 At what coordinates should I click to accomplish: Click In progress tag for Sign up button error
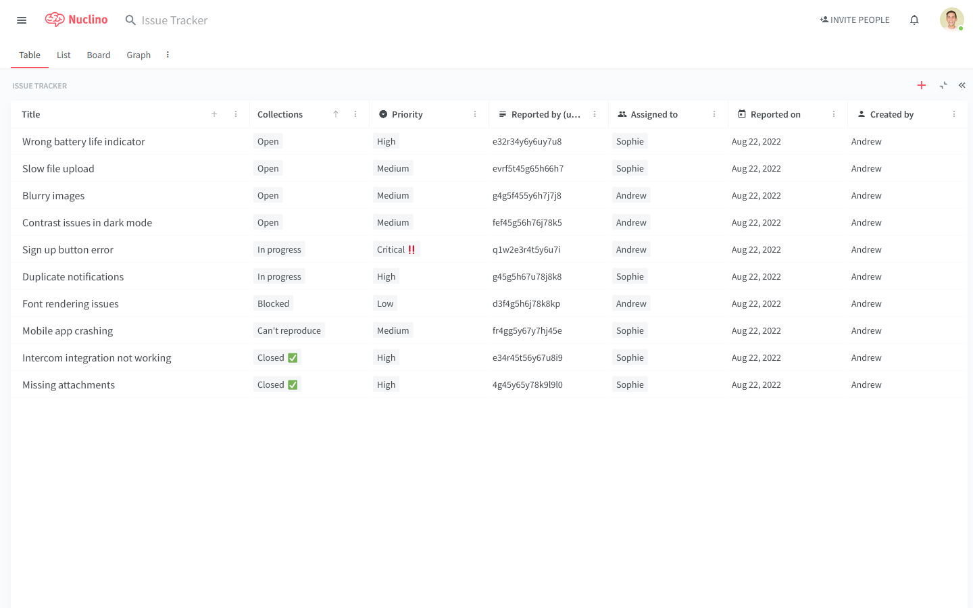point(279,249)
